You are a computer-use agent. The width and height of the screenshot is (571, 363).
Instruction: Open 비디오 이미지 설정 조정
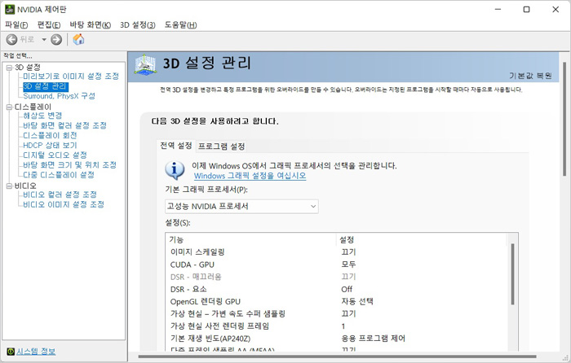pos(64,204)
